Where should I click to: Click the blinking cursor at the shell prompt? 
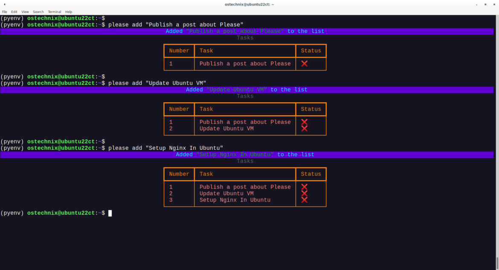110,213
